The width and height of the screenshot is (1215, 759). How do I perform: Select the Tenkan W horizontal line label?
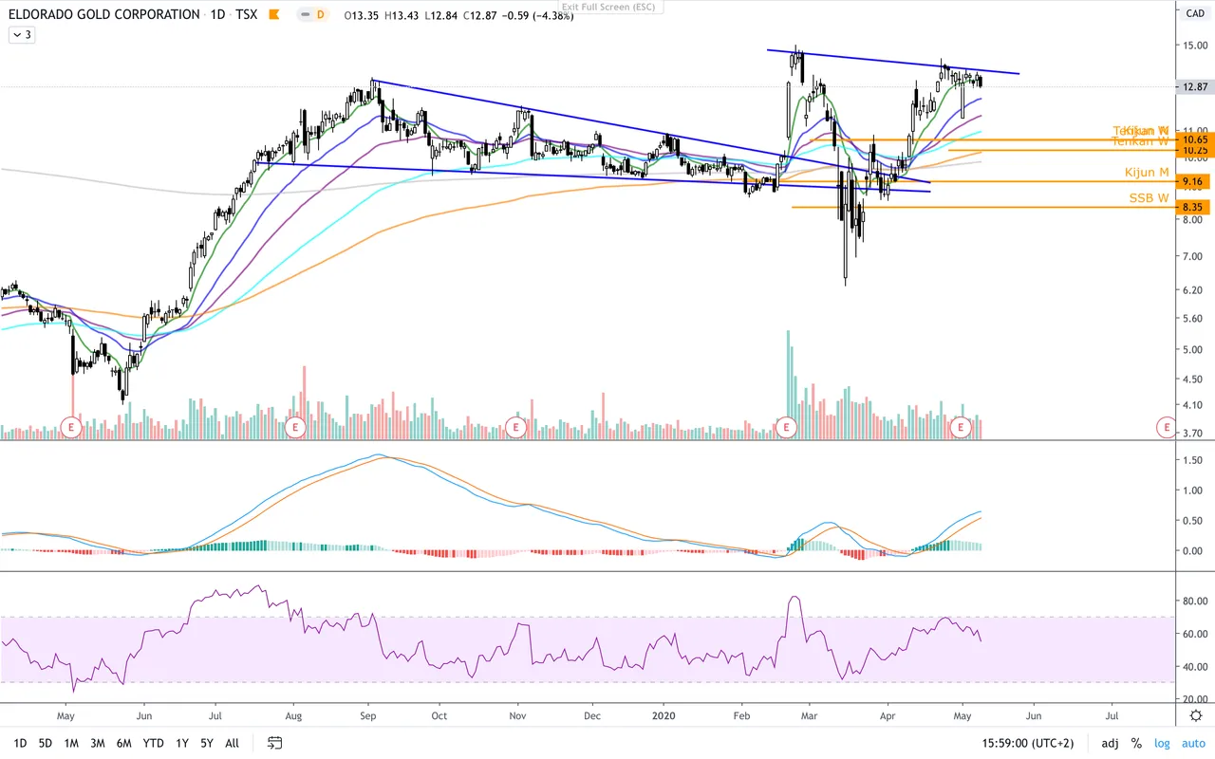point(1140,140)
